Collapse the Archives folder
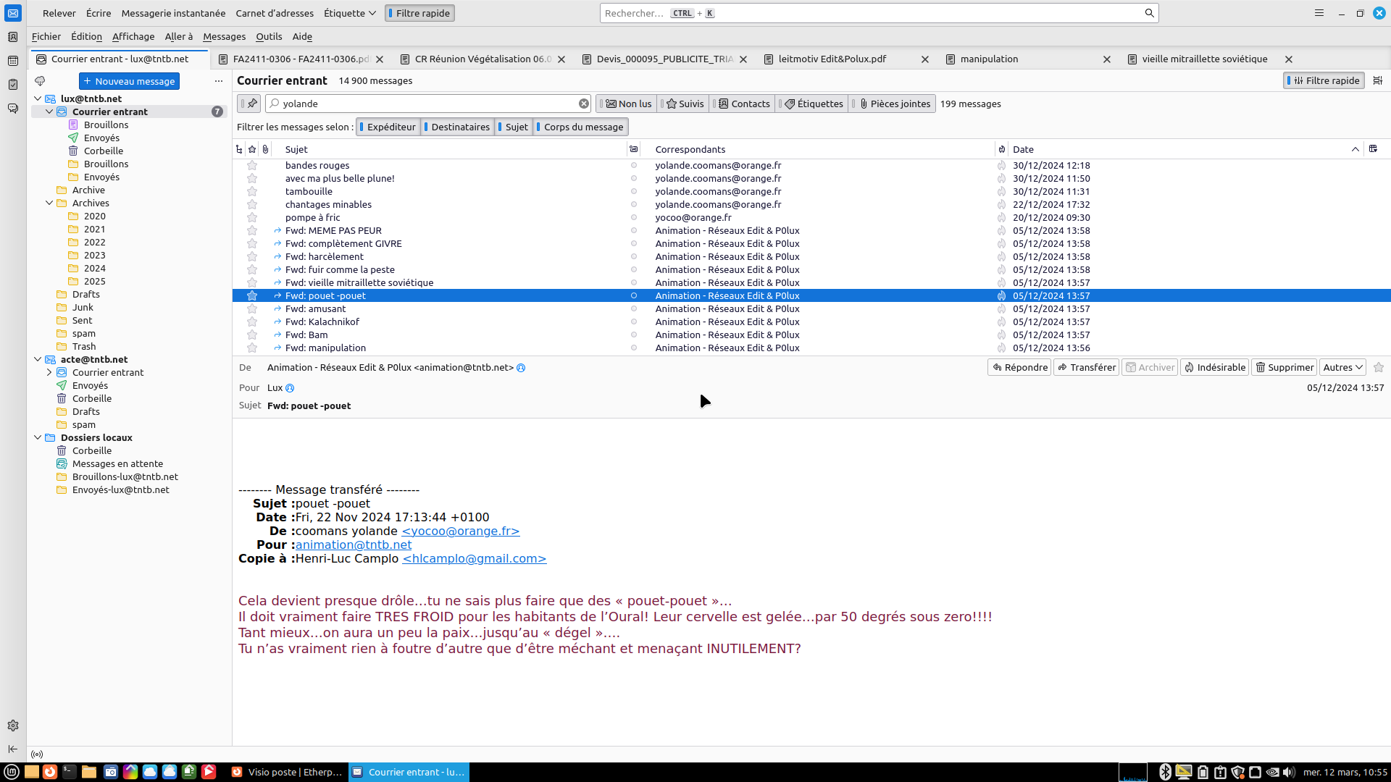Image resolution: width=1391 pixels, height=782 pixels. (49, 203)
